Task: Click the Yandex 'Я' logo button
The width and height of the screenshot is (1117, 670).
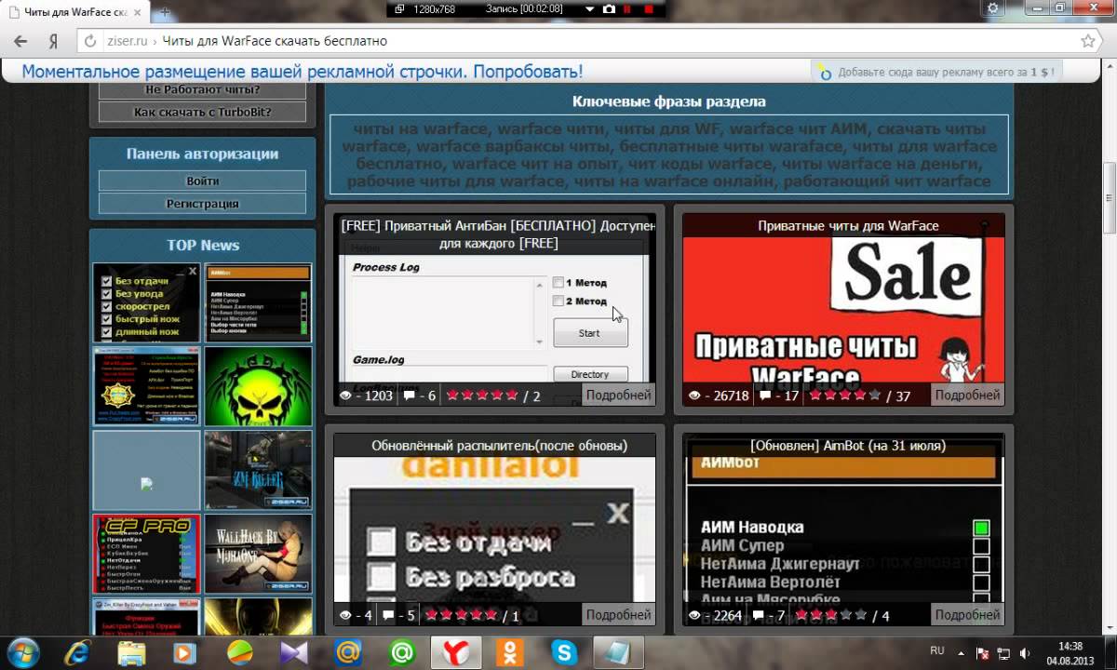Action: 54,42
